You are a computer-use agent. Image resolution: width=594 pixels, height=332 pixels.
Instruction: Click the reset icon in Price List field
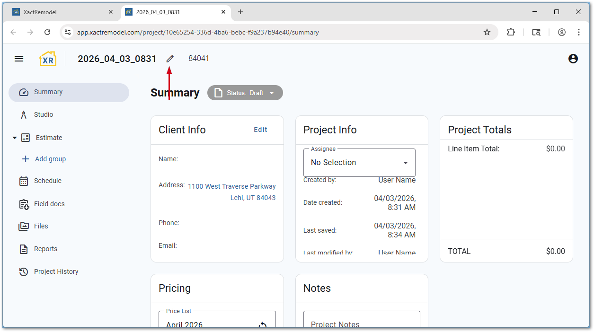(x=263, y=325)
